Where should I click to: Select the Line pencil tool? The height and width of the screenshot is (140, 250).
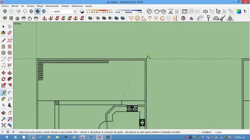click(x=4, y=40)
